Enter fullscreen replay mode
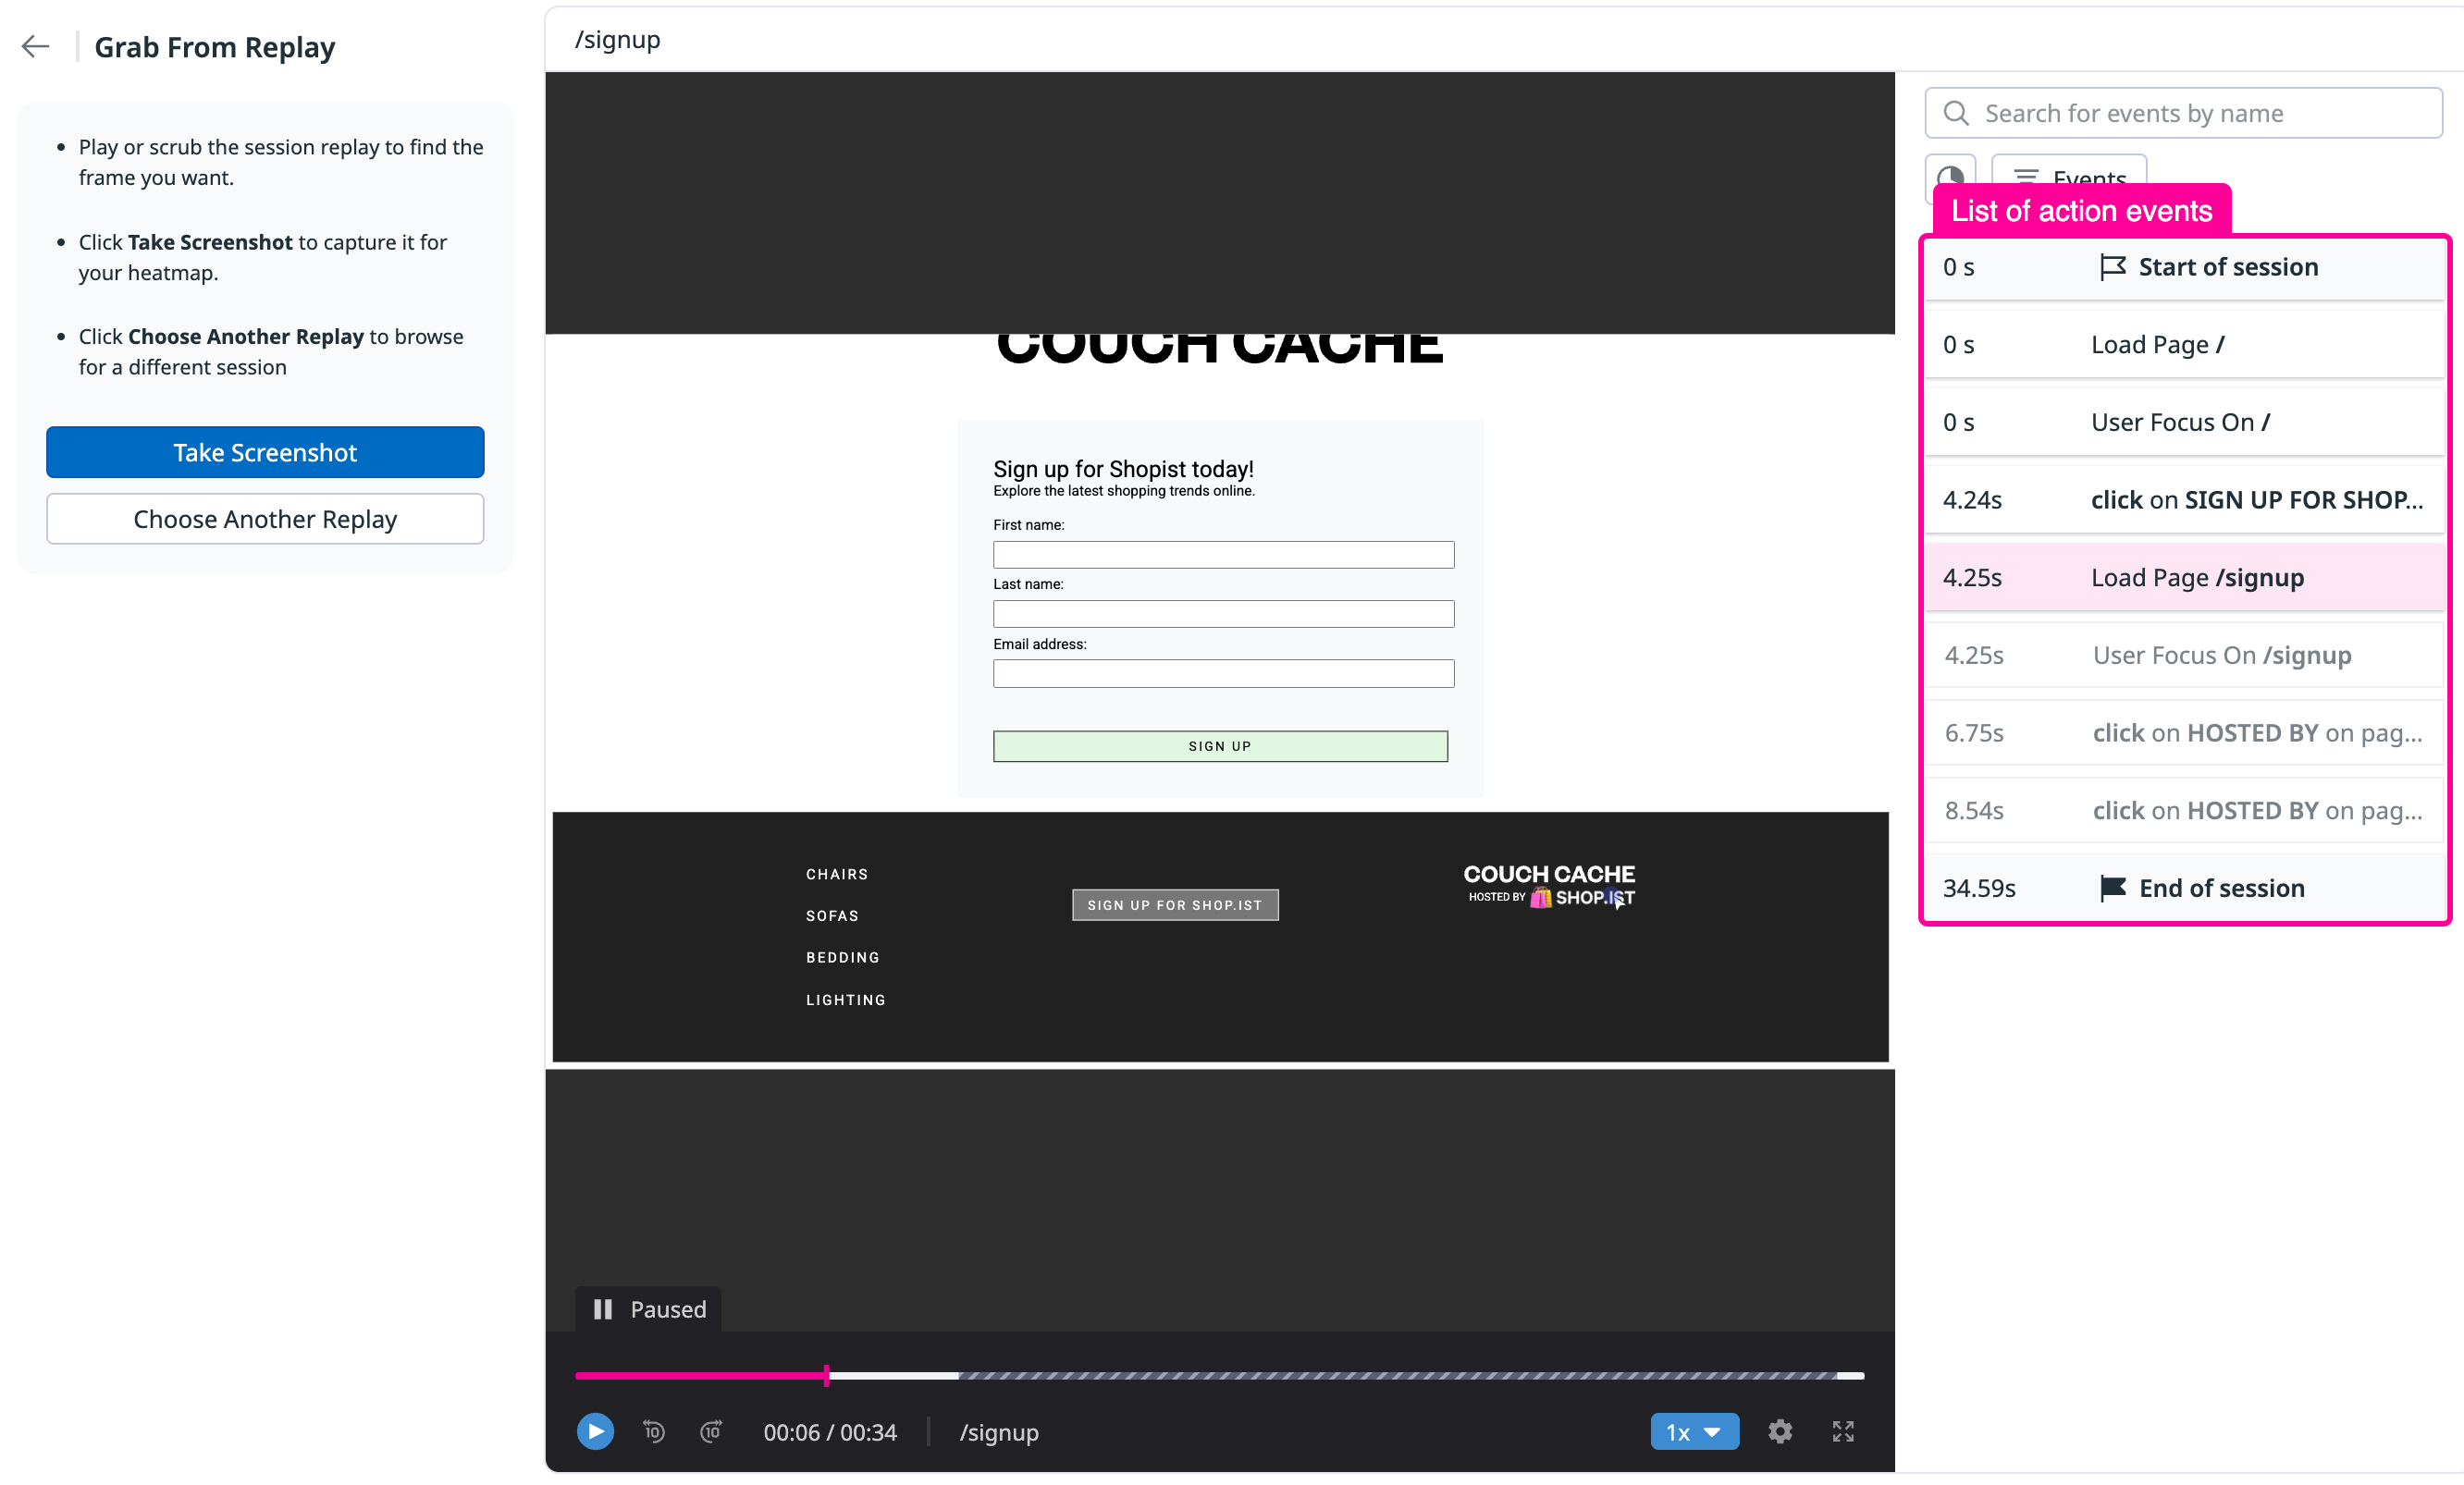Image resolution: width=2464 pixels, height=1485 pixels. (1842, 1431)
